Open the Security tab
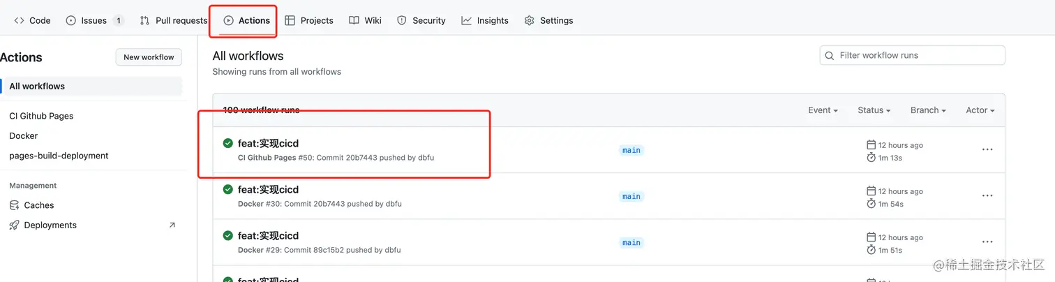The height and width of the screenshot is (282, 1055). click(421, 20)
